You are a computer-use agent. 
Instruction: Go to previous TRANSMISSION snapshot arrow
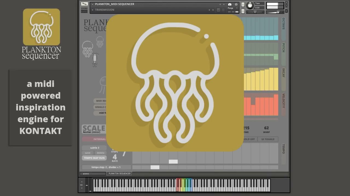[x=209, y=10]
